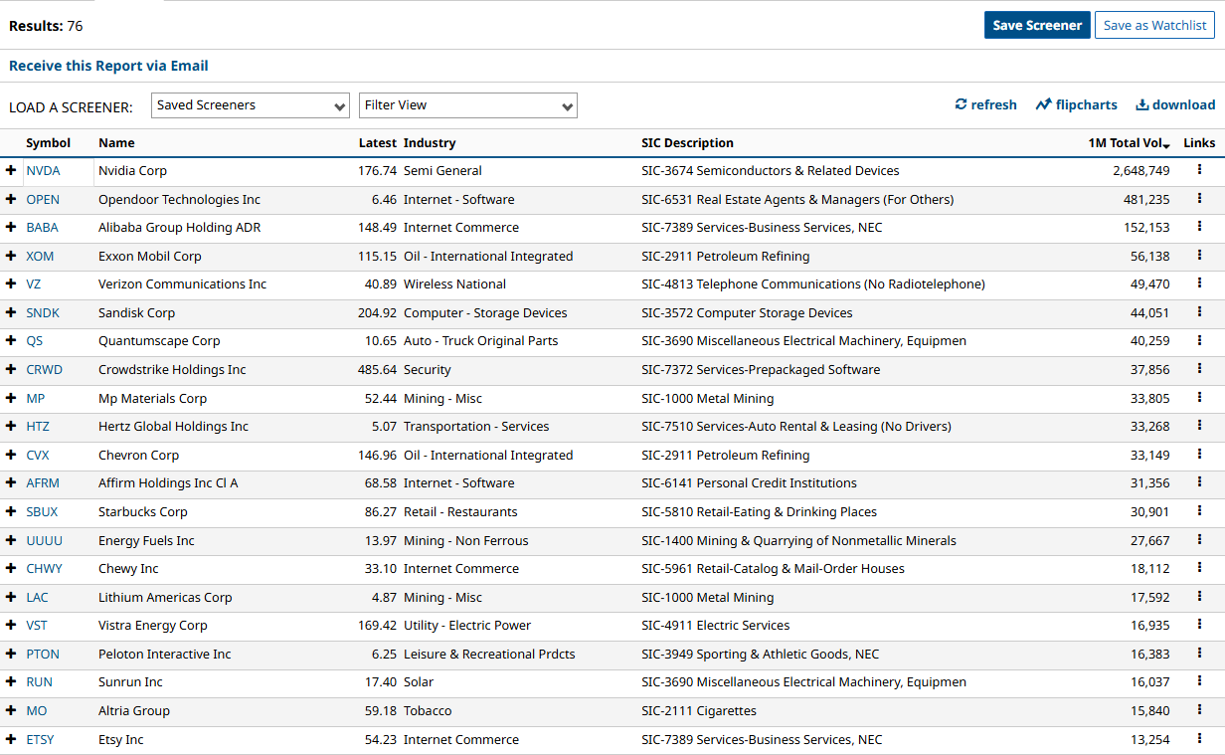Click the Save Screener button
The height and width of the screenshot is (755, 1225).
click(x=1037, y=26)
